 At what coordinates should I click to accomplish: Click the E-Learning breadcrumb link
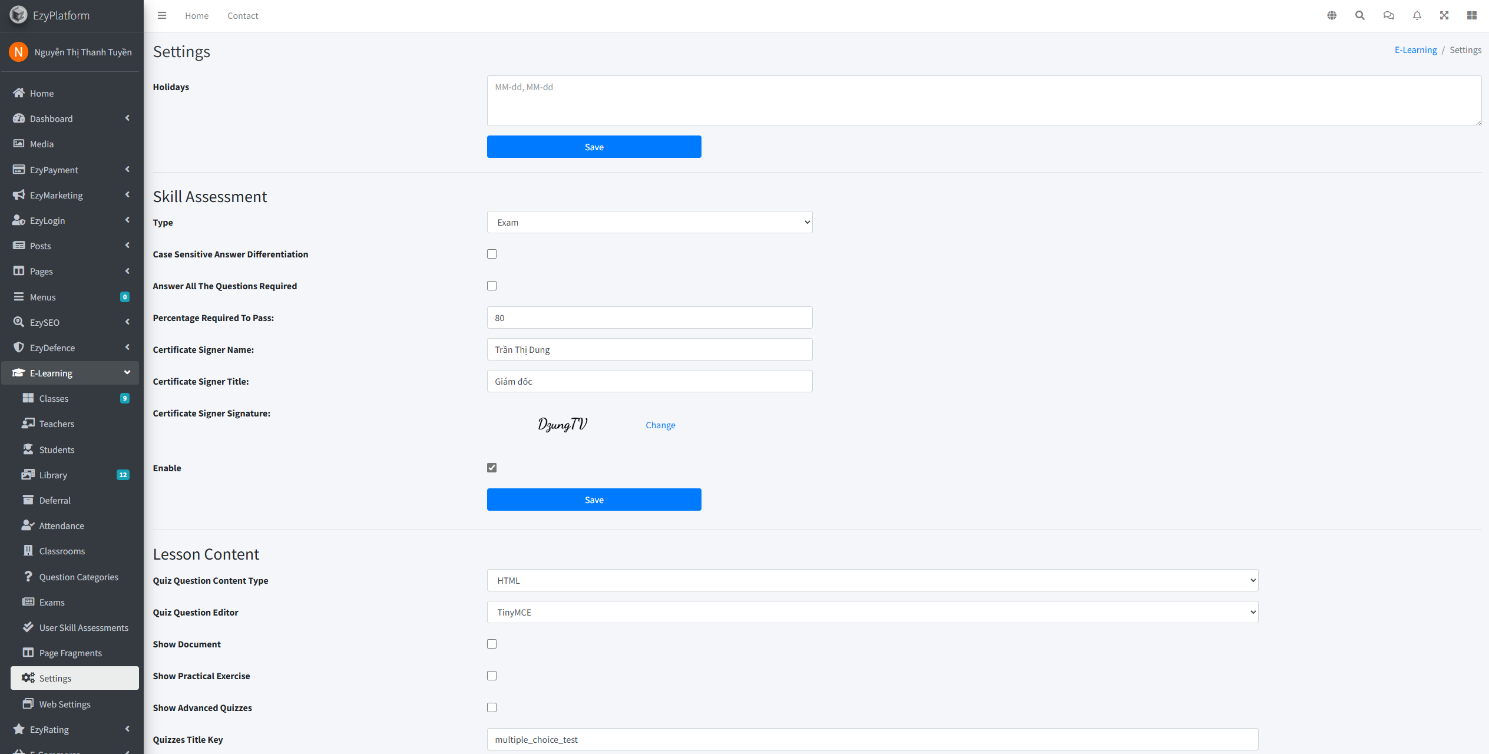(1415, 50)
